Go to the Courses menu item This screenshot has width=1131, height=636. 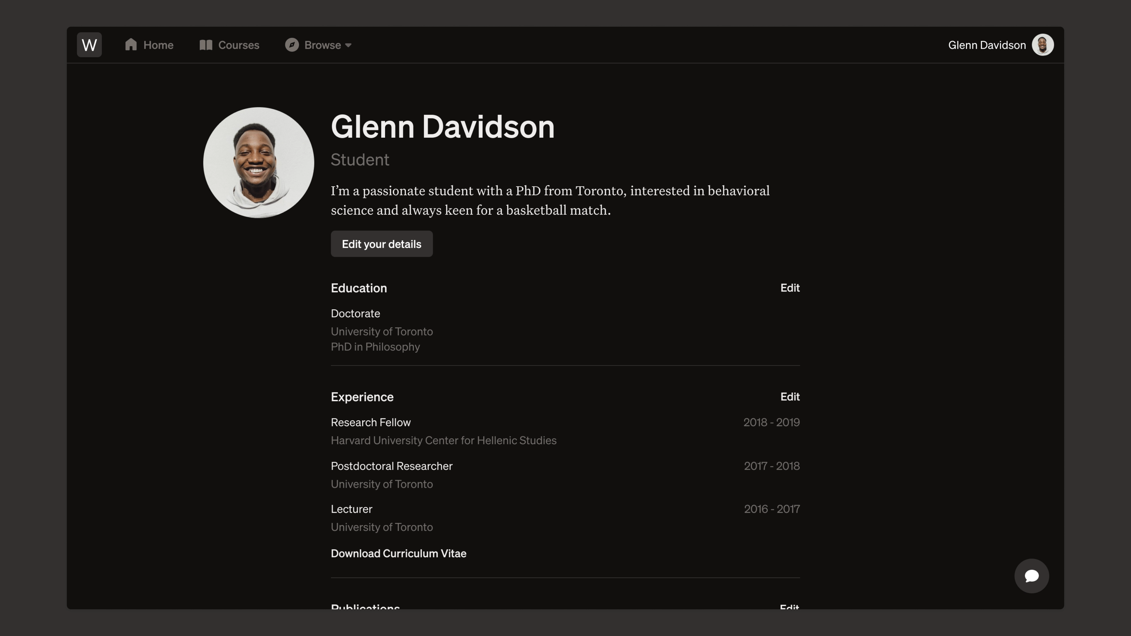click(x=238, y=45)
